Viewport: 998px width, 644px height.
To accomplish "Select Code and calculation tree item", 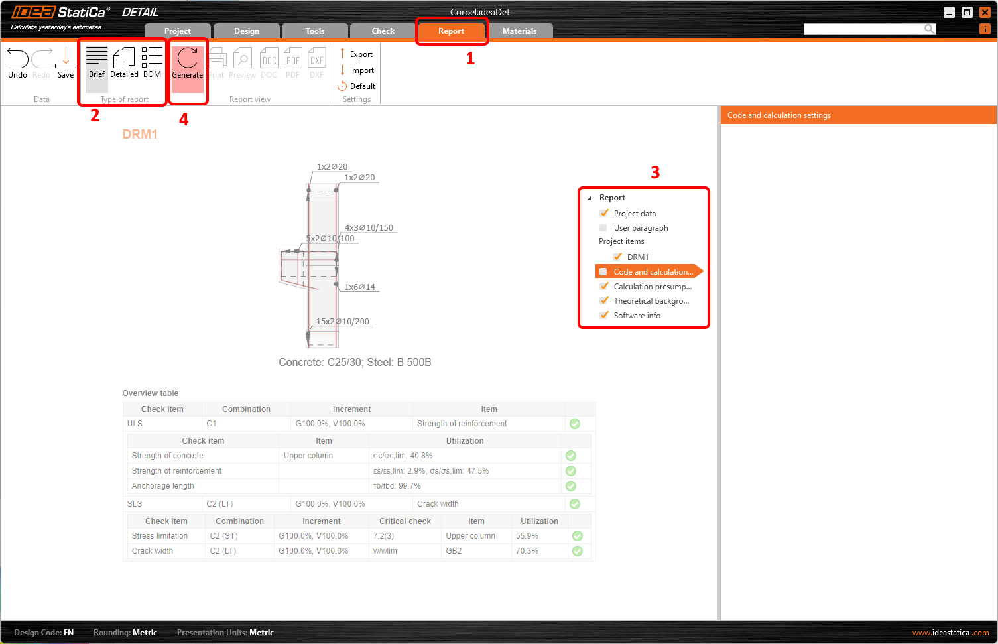I will point(653,272).
